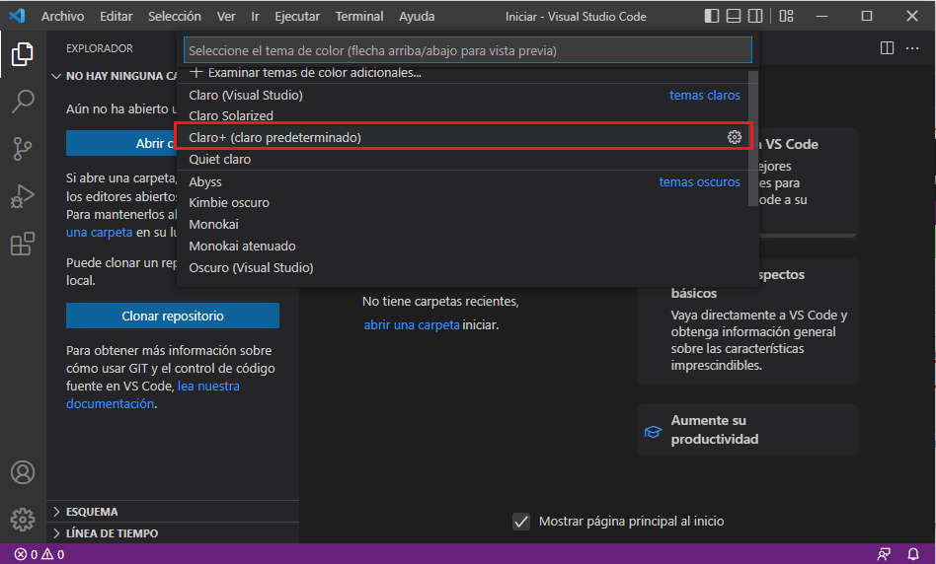
Task: Click the graduation cap productivity icon
Action: tap(653, 432)
